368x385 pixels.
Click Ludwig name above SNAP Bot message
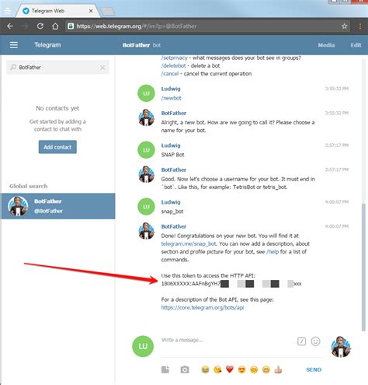[x=171, y=145]
